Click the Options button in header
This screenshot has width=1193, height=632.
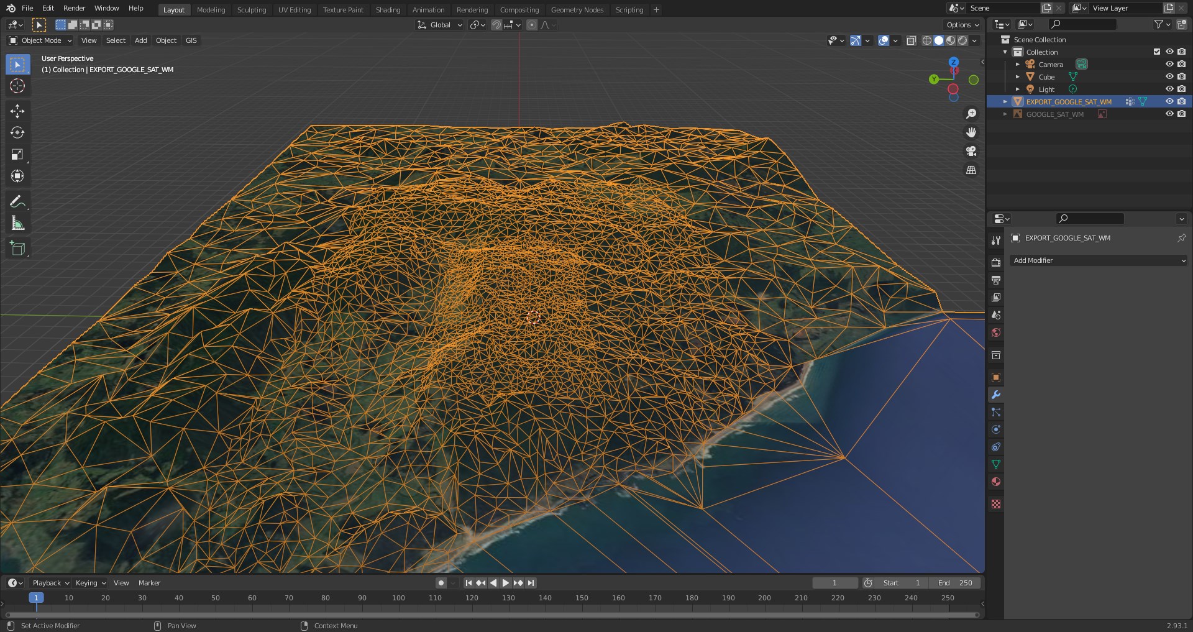pos(962,25)
